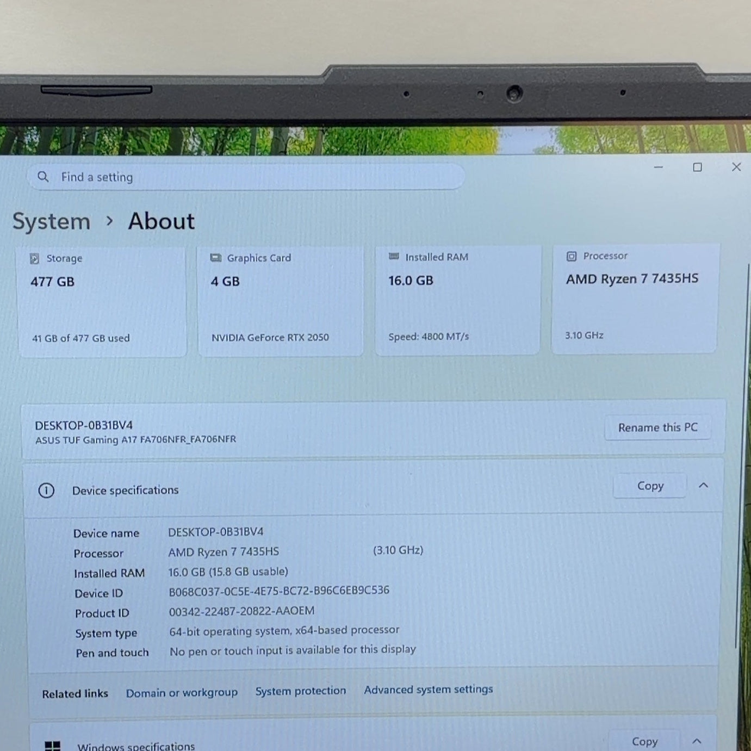Minimize the Settings window
The height and width of the screenshot is (751, 751).
[659, 167]
